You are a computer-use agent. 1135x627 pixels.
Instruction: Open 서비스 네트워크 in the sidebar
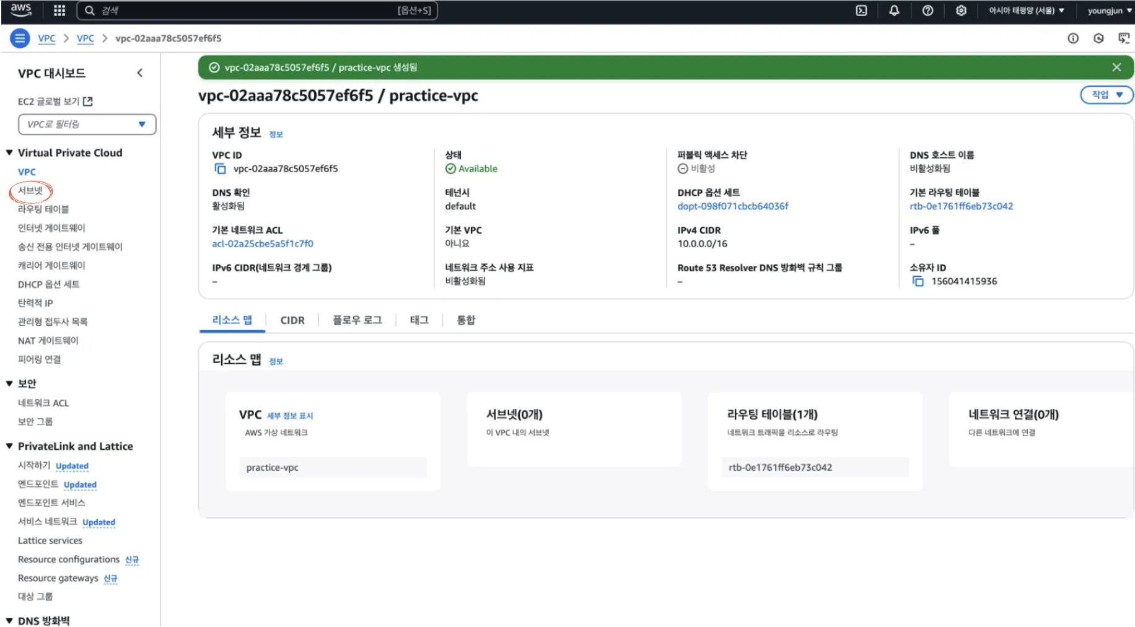coord(48,522)
